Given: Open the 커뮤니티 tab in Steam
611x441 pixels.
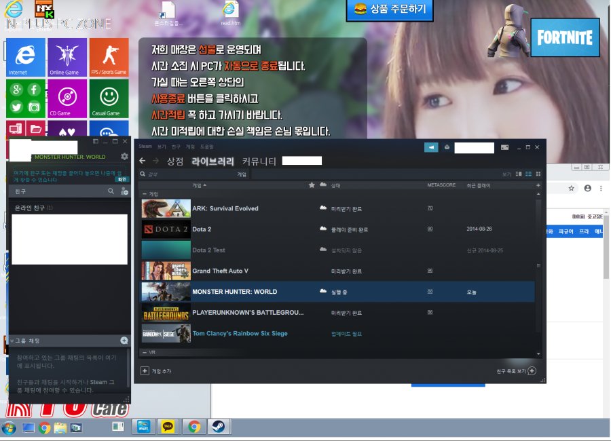Looking at the screenshot, I should pos(259,161).
